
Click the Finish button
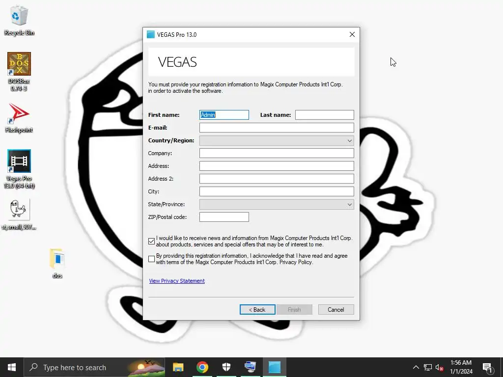tap(294, 309)
